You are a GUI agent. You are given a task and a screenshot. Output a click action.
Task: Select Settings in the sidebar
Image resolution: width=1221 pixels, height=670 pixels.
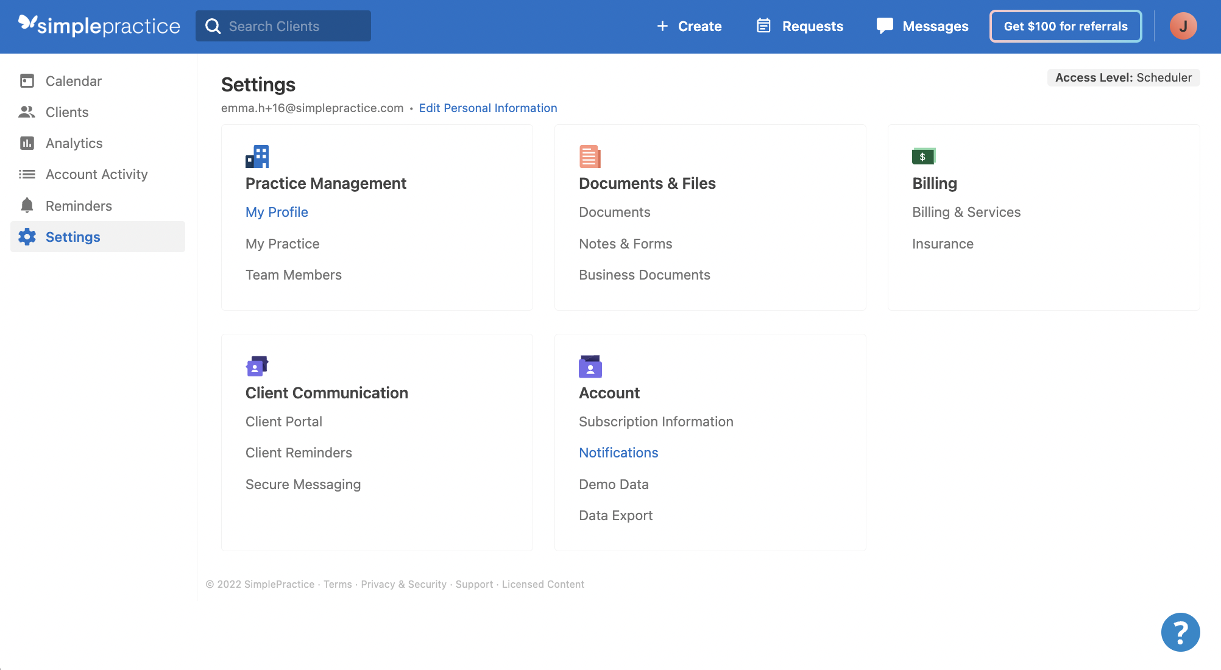97,237
